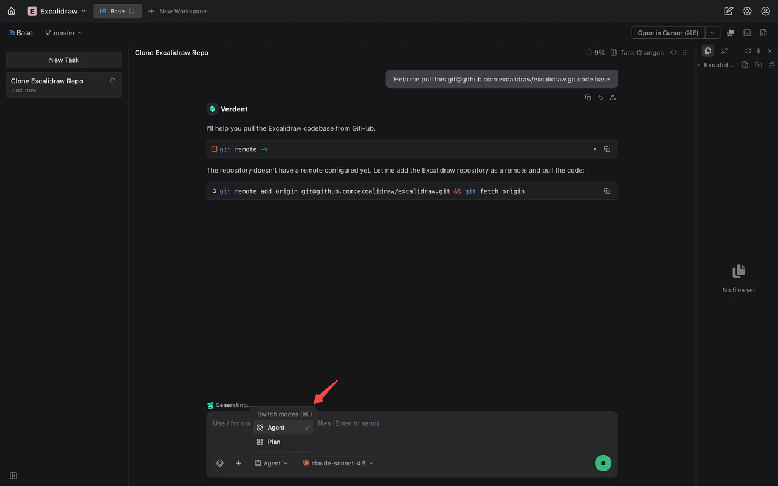Screen dimensions: 778x486
Task: Click the @ mention context icon
Action: pyautogui.click(x=220, y=463)
